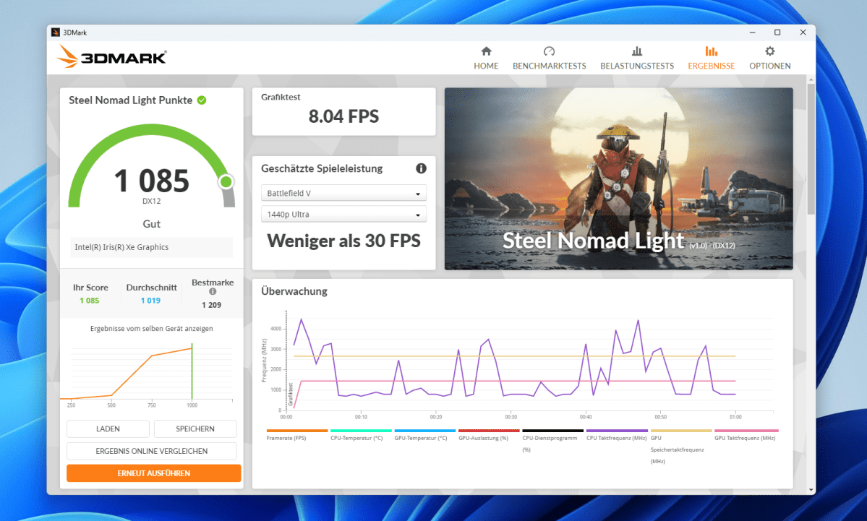Click the 'Gut' rating label
This screenshot has height=521, width=867.
coord(152,224)
